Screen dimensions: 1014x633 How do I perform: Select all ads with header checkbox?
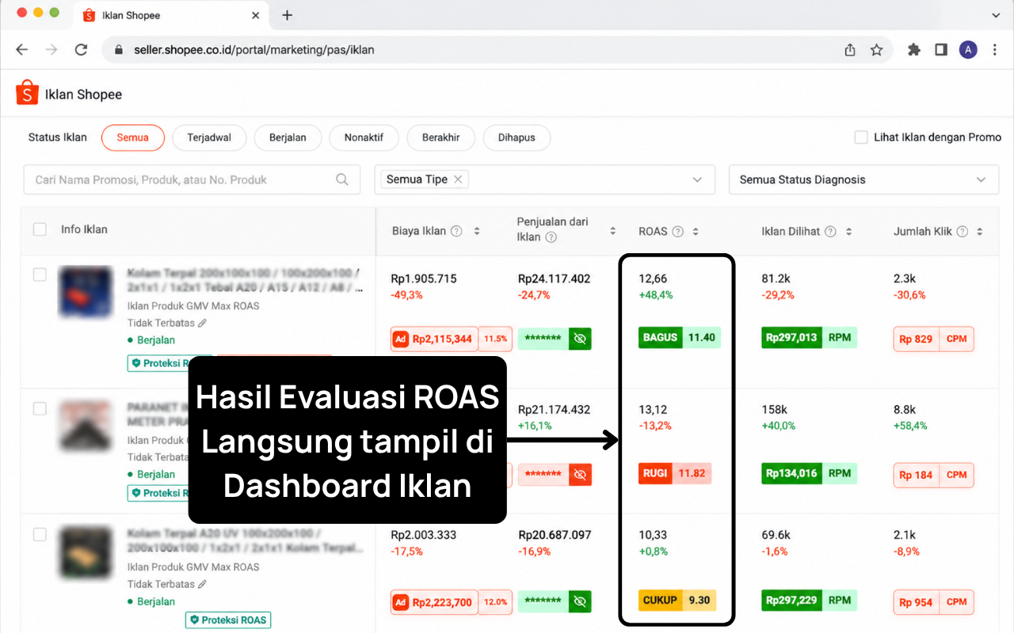(x=40, y=229)
